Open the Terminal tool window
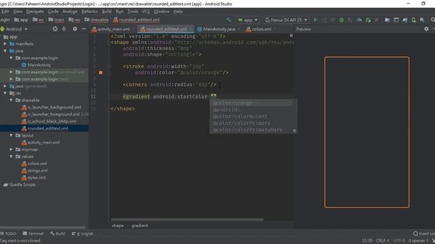The height and width of the screenshot is (244, 435). point(33,233)
